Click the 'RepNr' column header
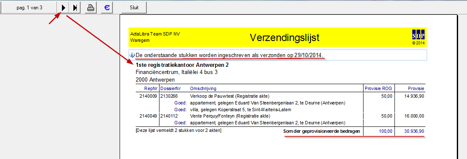Viewport: 467px width, 159px height. point(151,88)
